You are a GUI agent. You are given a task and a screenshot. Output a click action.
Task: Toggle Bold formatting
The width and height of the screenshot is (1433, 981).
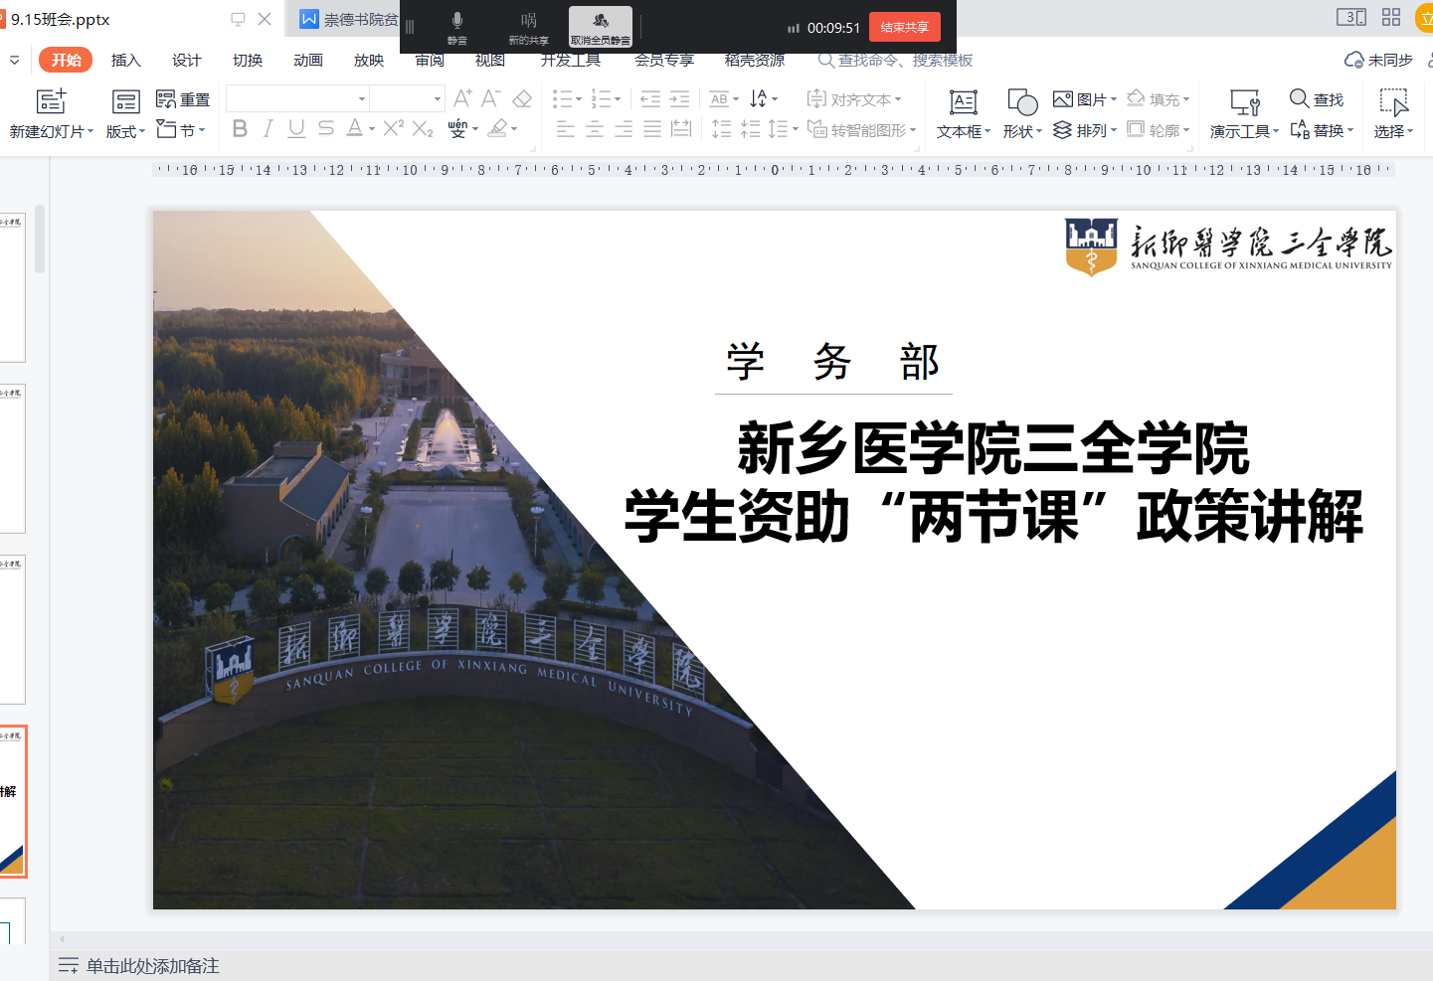[x=240, y=128]
